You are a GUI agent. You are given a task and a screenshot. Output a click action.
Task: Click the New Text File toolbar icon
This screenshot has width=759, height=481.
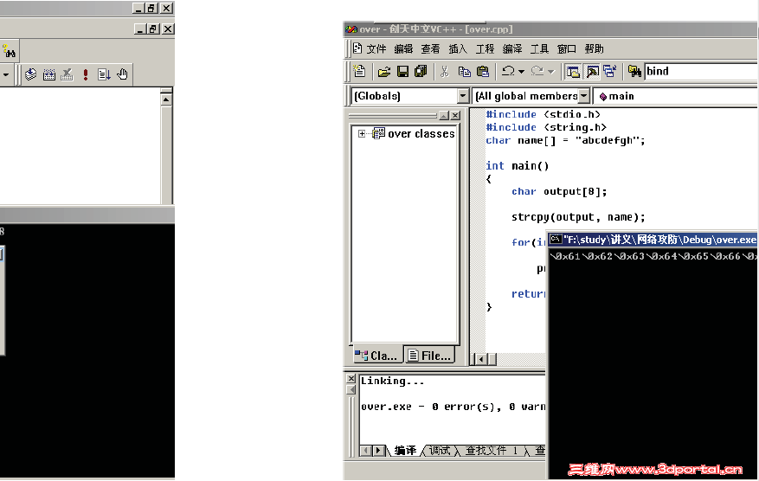[359, 71]
